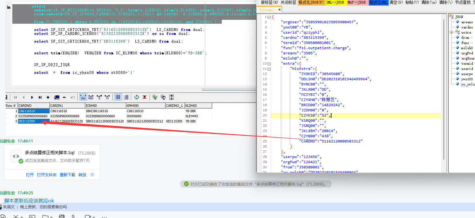Image resolution: width=475 pixels, height=218 pixels.
Task: Switch results to grid view
Action: (118, 97)
